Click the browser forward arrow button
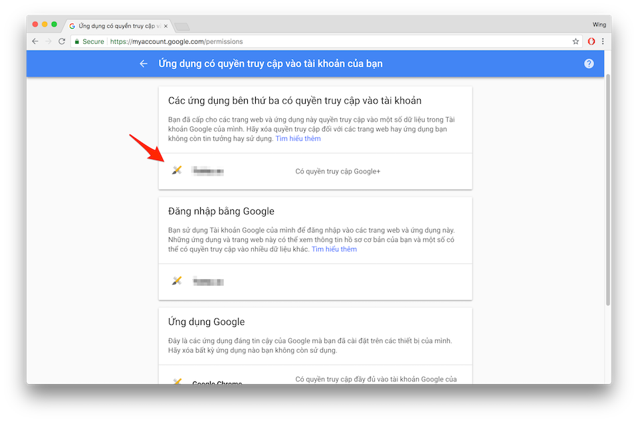This screenshot has width=638, height=422. (49, 41)
